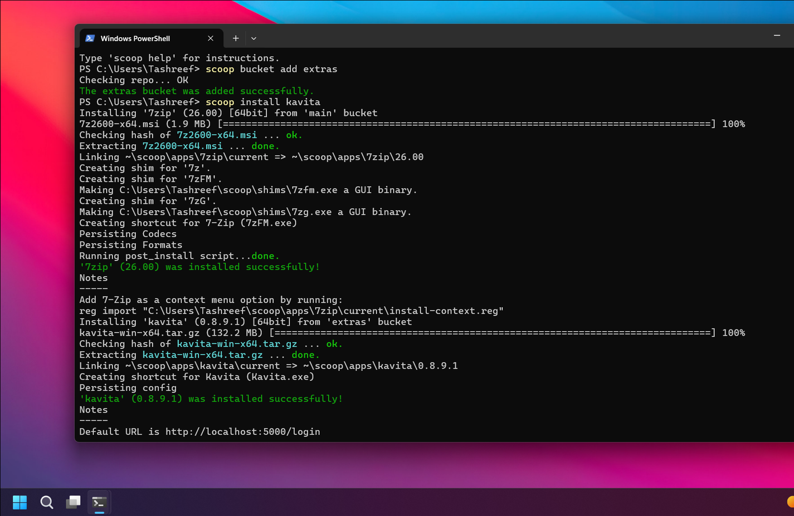Click the PowerShell icon in the tab
The width and height of the screenshot is (794, 516).
coord(90,38)
